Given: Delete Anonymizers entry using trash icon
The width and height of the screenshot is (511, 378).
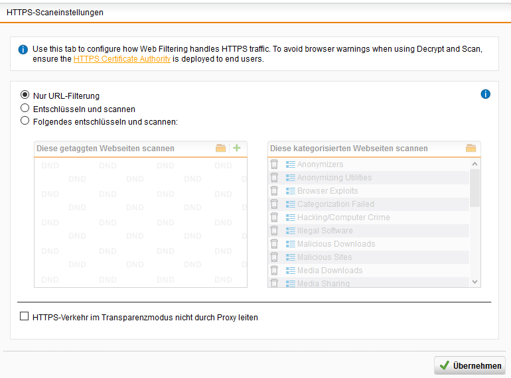Looking at the screenshot, I should (275, 164).
